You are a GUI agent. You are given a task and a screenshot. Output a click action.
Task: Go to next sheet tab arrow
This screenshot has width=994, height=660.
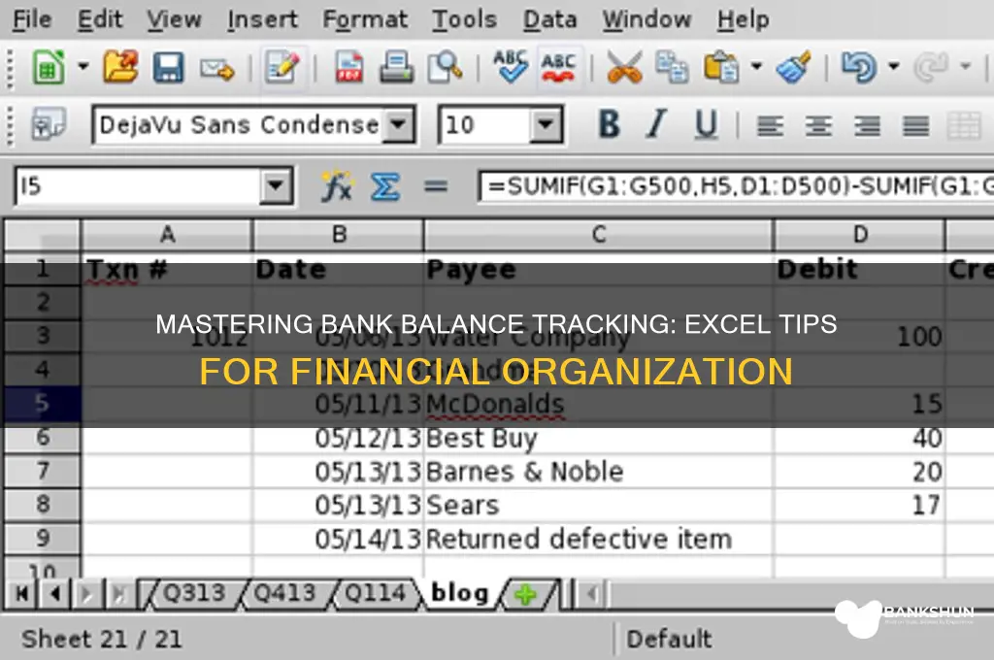pyautogui.click(x=86, y=594)
